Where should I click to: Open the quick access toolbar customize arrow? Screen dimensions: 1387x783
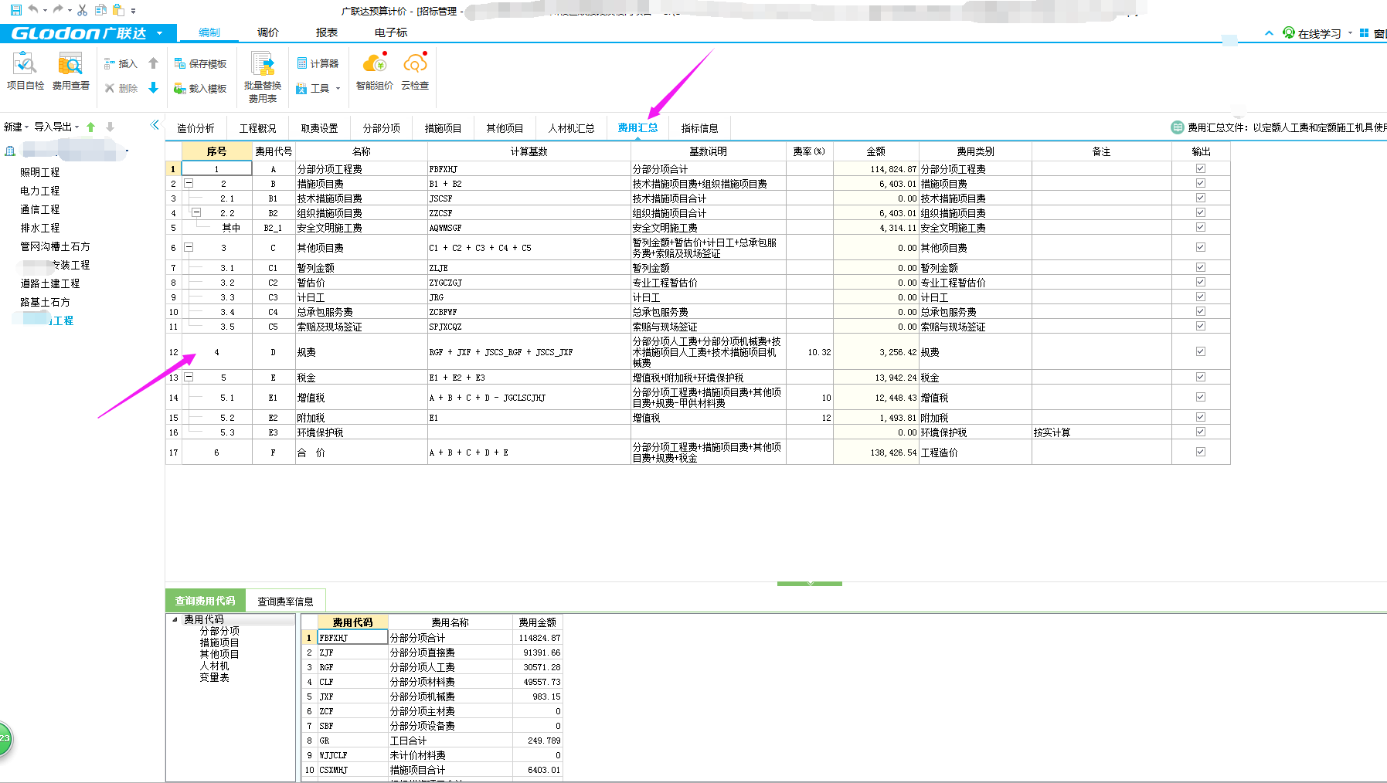pyautogui.click(x=133, y=11)
